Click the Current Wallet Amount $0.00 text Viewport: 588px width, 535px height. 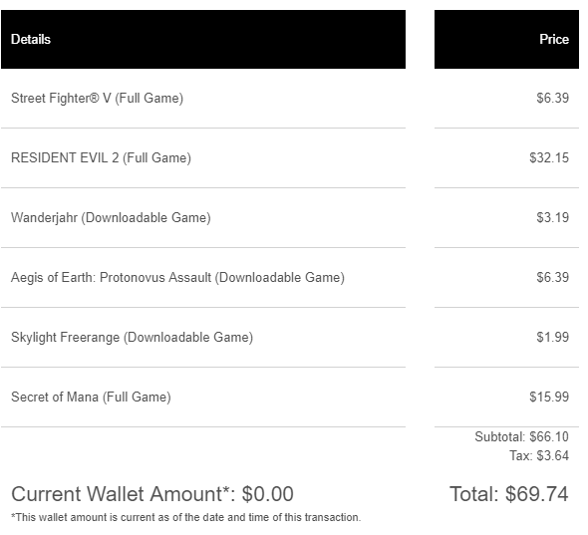coord(152,494)
